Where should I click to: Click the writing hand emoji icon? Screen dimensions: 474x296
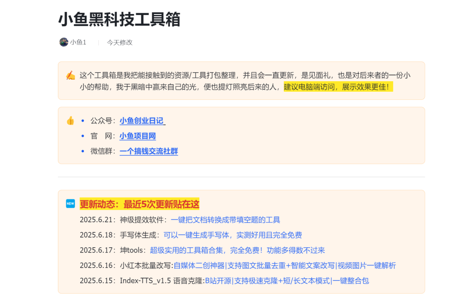pos(70,75)
